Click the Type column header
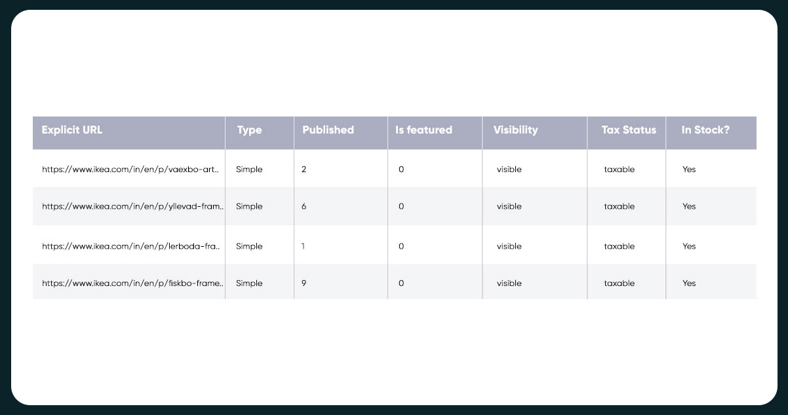Viewport: 788px width, 415px height. coord(249,130)
